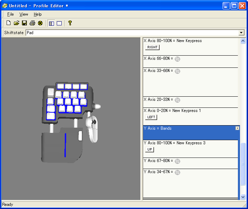Click the yellow crosshair profile icon
The width and height of the screenshot is (248, 209).
tap(40, 23)
